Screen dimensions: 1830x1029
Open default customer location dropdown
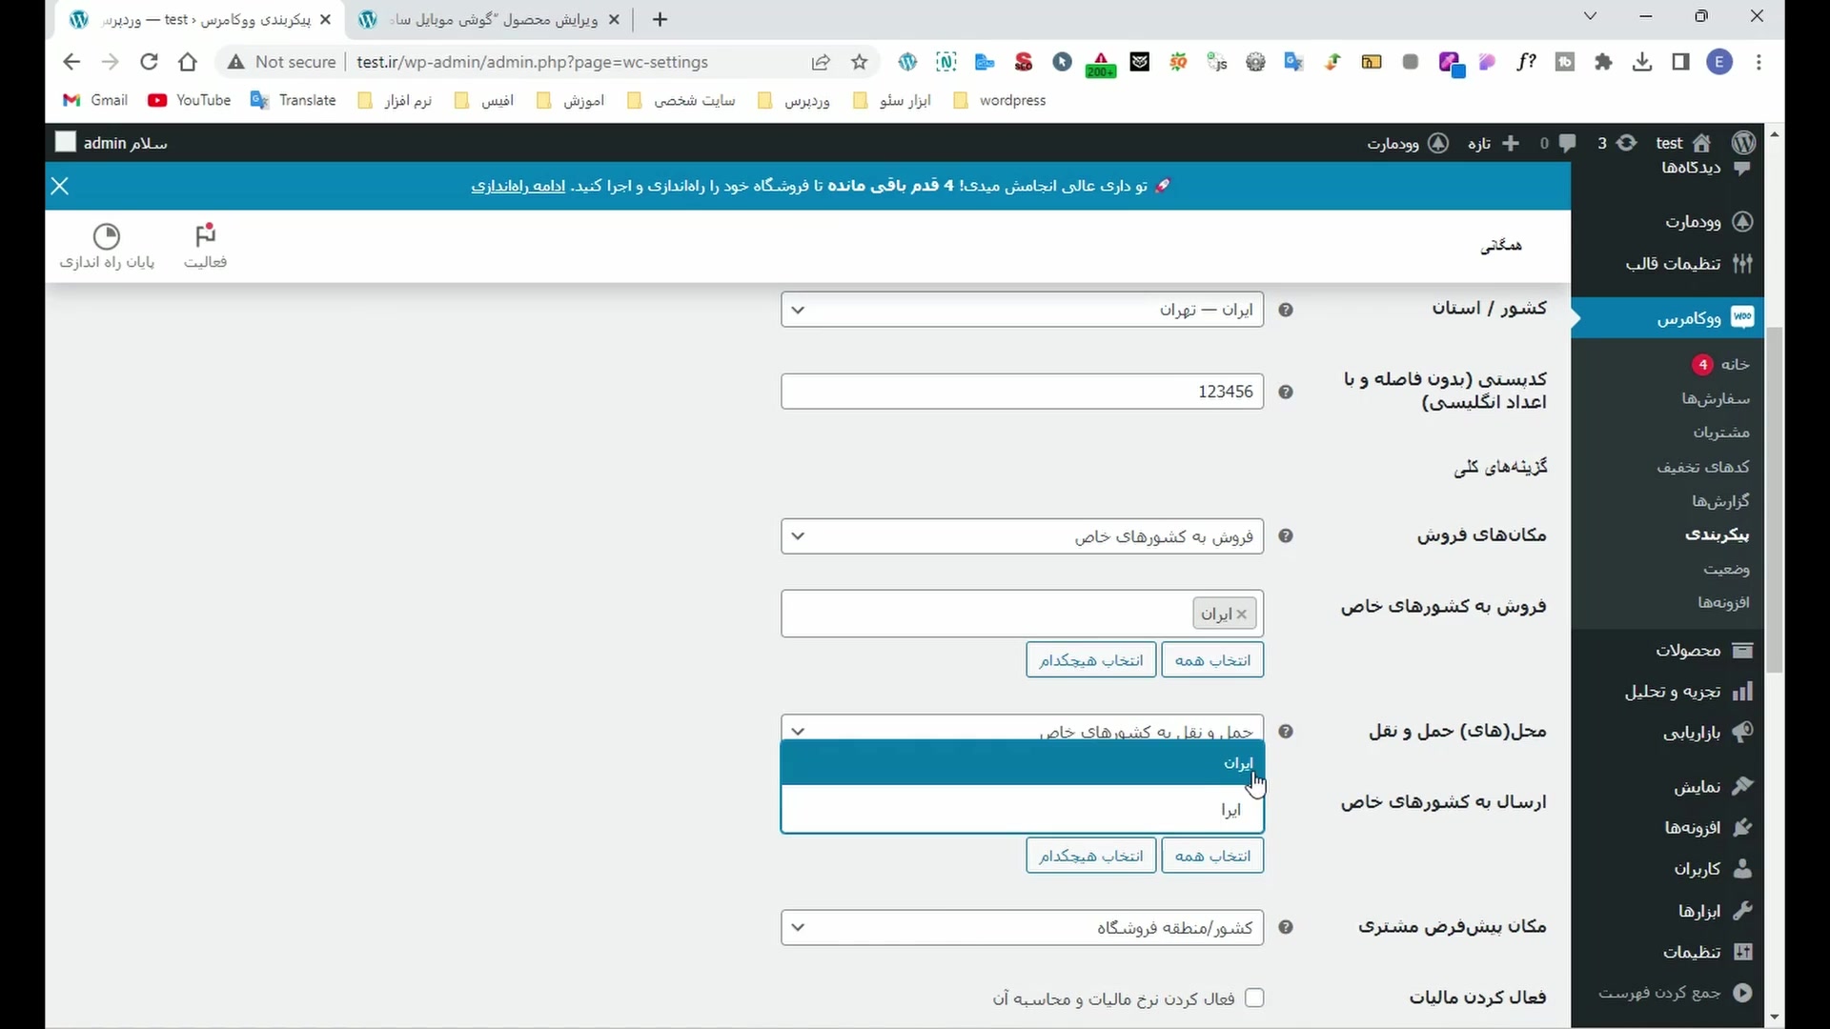[x=1022, y=928]
